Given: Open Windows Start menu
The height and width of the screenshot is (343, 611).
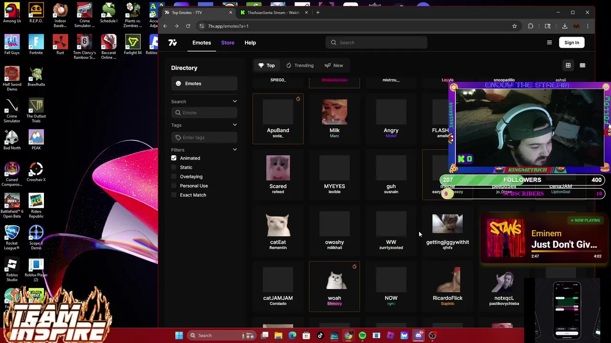Looking at the screenshot, I should pyautogui.click(x=179, y=335).
